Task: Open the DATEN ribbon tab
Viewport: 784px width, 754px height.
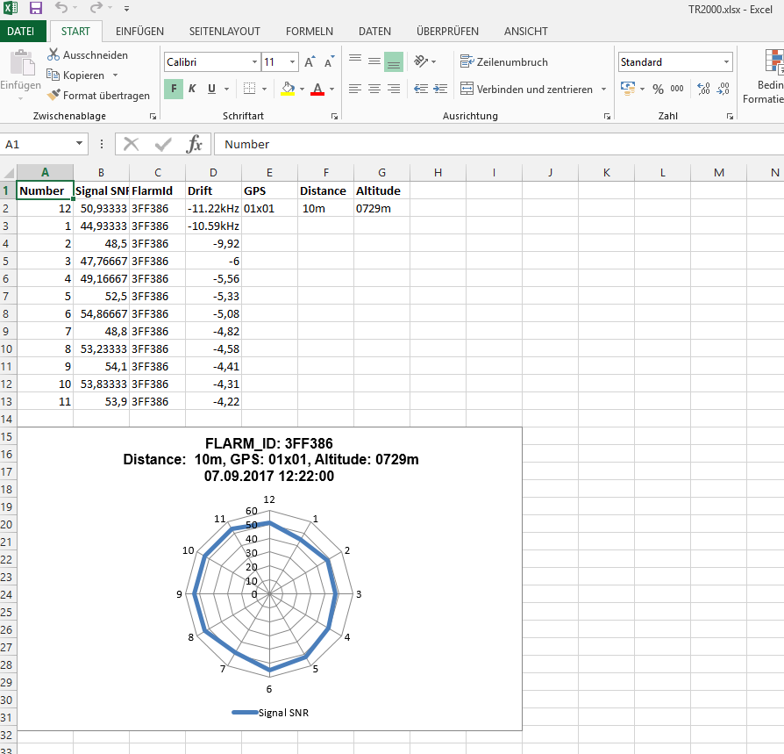Action: pos(374,32)
